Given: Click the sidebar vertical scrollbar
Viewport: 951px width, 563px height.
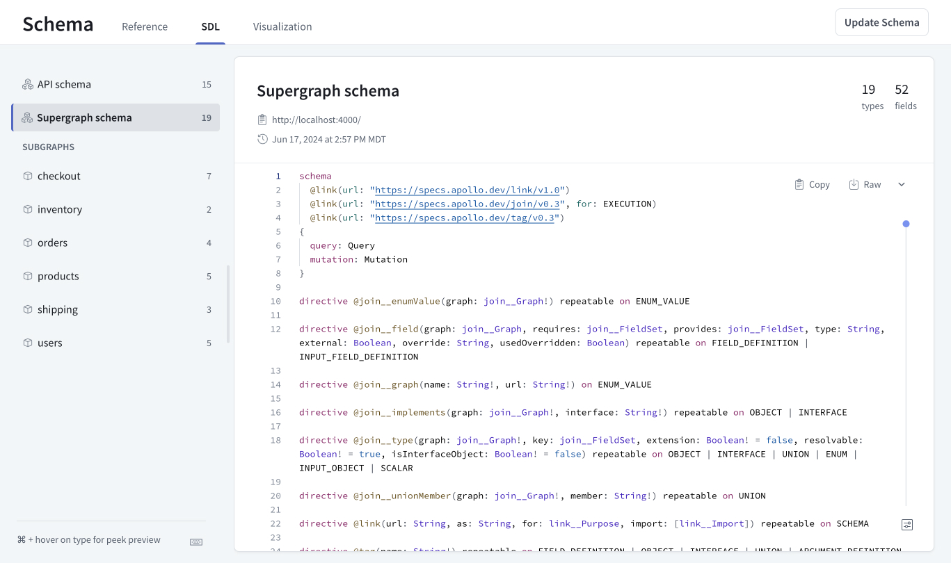Looking at the screenshot, I should (228, 304).
